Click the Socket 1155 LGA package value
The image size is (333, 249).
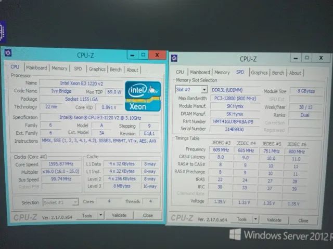81,99
